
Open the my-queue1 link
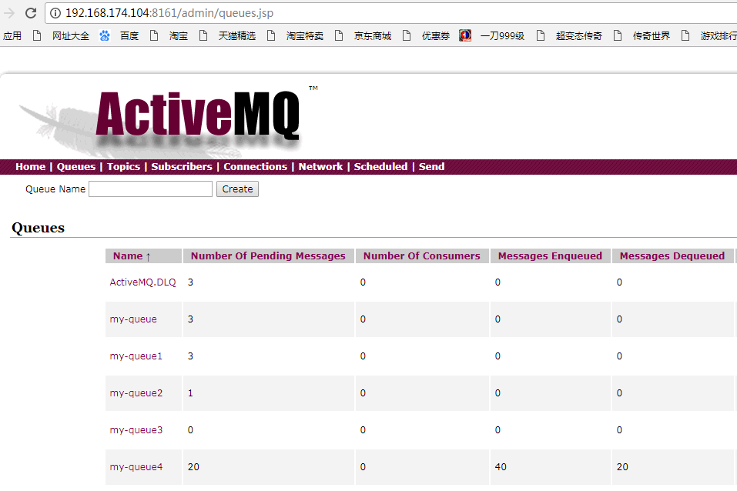(x=136, y=356)
